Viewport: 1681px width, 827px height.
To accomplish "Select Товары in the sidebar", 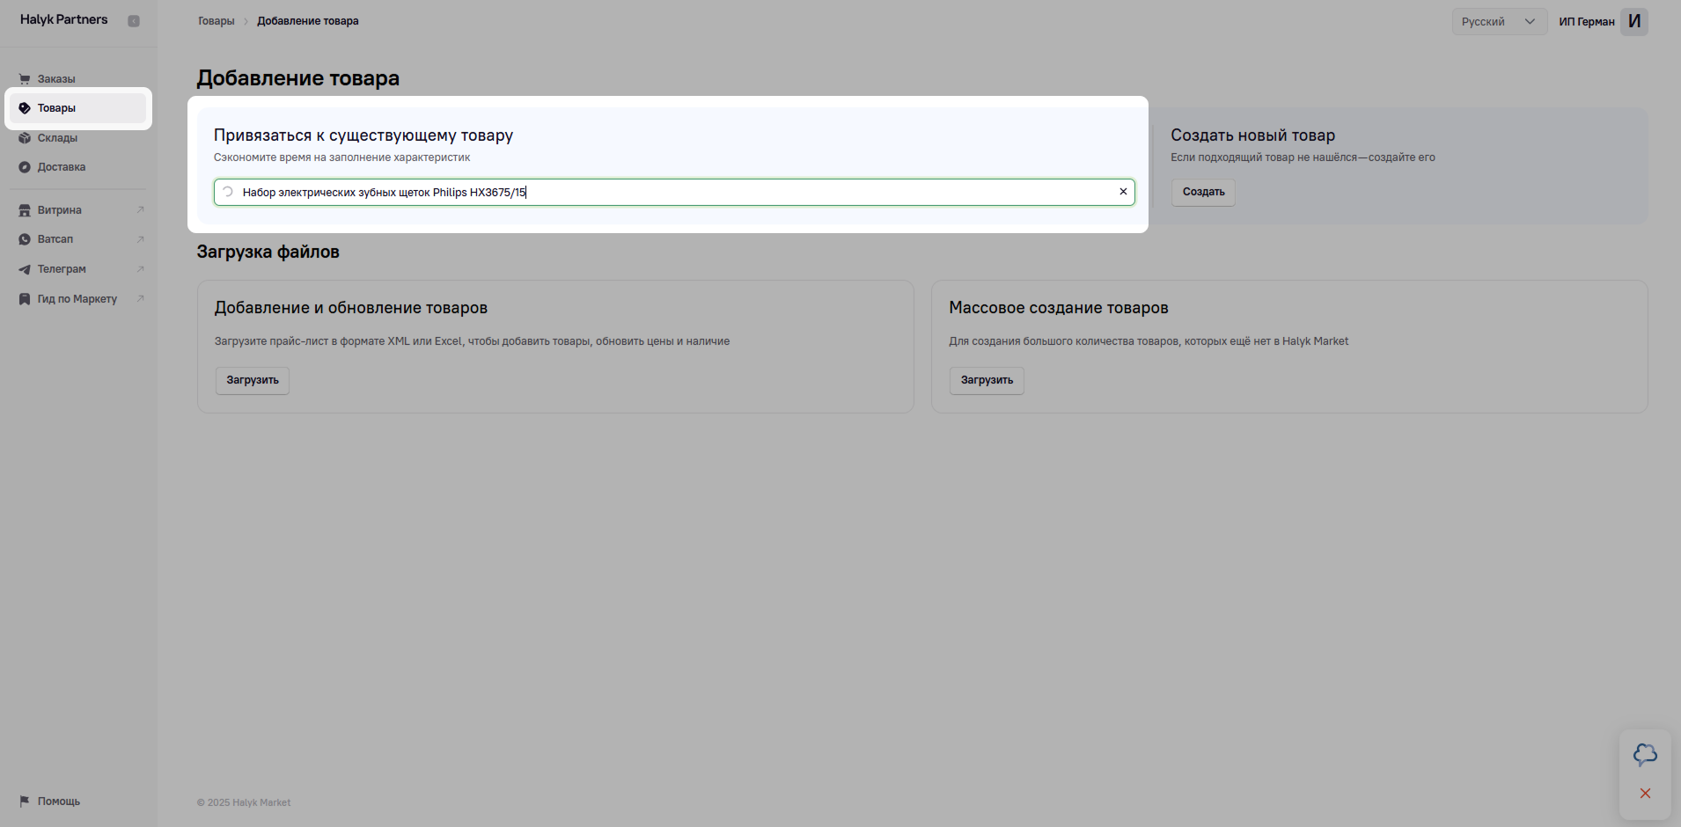I will (x=78, y=108).
